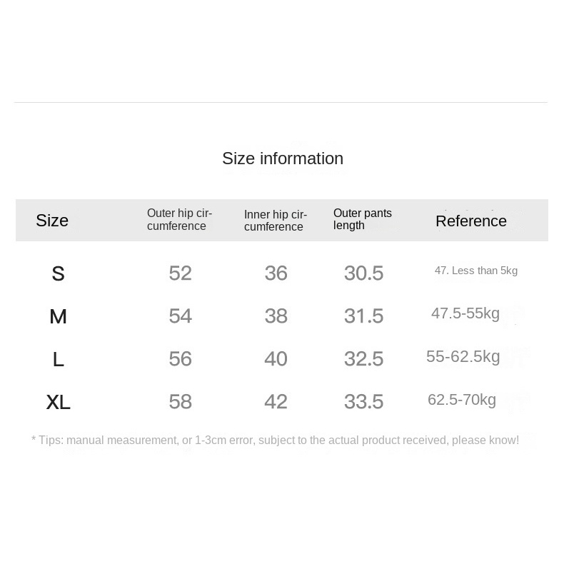
Task: Click outer hip value 52
Action: pyautogui.click(x=180, y=273)
